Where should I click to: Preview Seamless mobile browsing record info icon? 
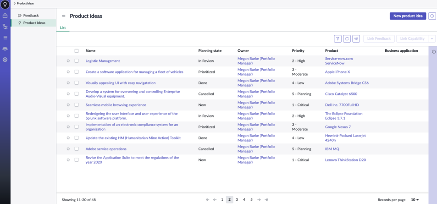pos(68,105)
